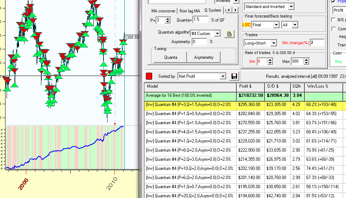Open the Quantum algorithm #4 Custom dropdown

217,34
